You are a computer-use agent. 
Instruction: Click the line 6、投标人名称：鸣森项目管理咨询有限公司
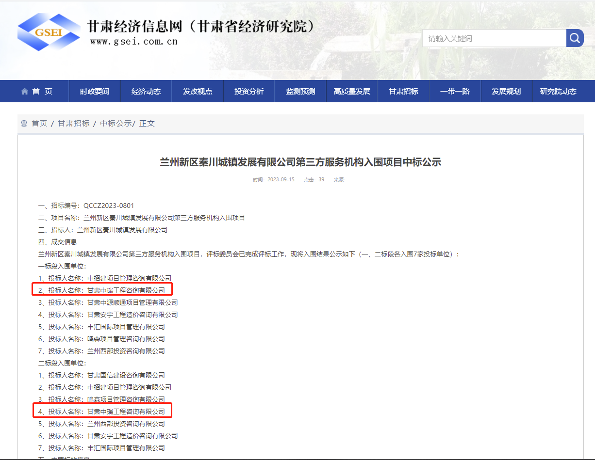[x=102, y=339]
